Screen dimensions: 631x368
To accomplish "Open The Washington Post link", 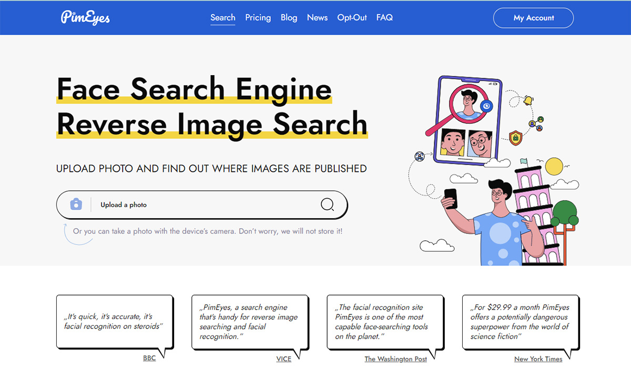I will (396, 359).
